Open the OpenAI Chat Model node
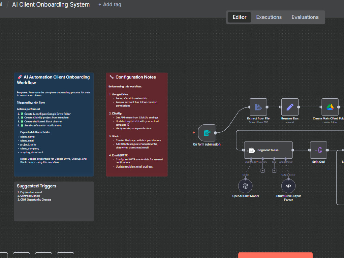Image resolution: width=344 pixels, height=258 pixels. pyautogui.click(x=246, y=186)
